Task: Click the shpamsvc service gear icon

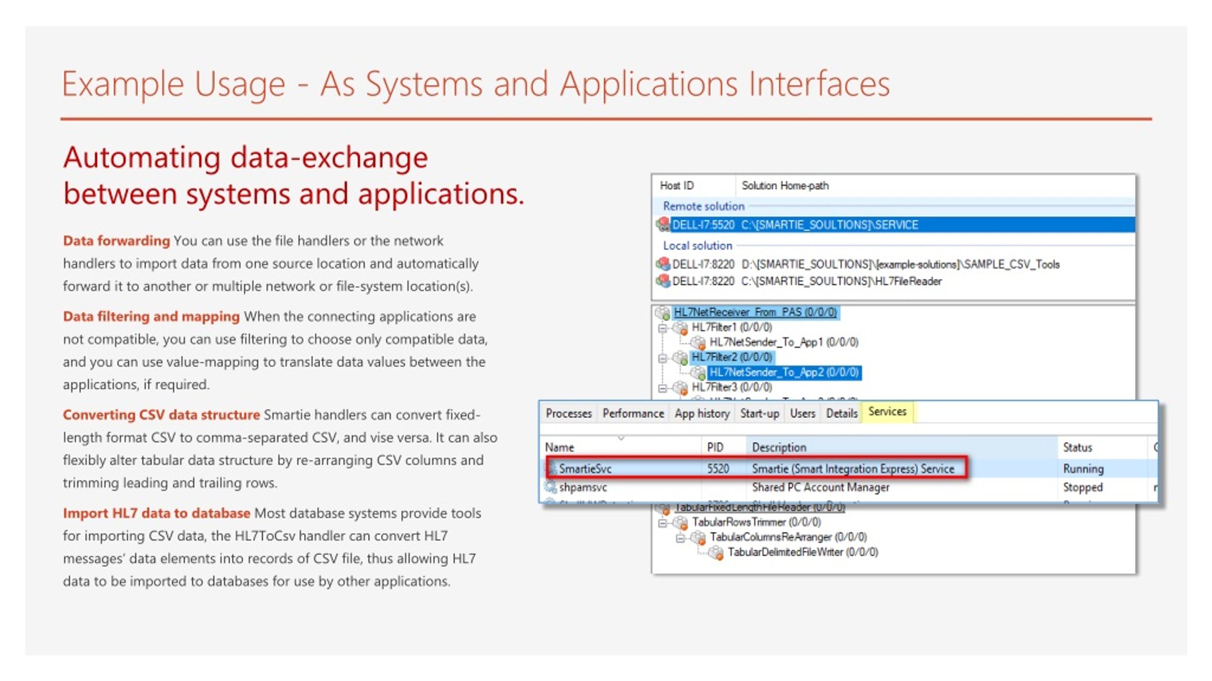Action: pyautogui.click(x=550, y=487)
